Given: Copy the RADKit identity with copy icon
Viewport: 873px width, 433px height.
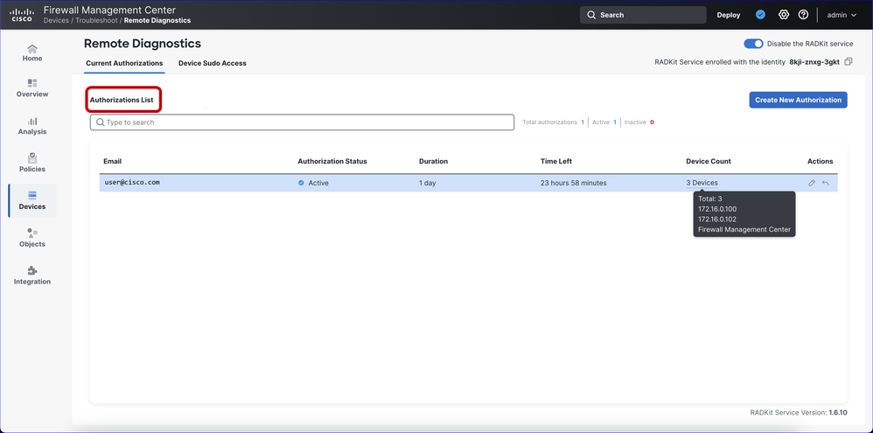Looking at the screenshot, I should pyautogui.click(x=848, y=62).
